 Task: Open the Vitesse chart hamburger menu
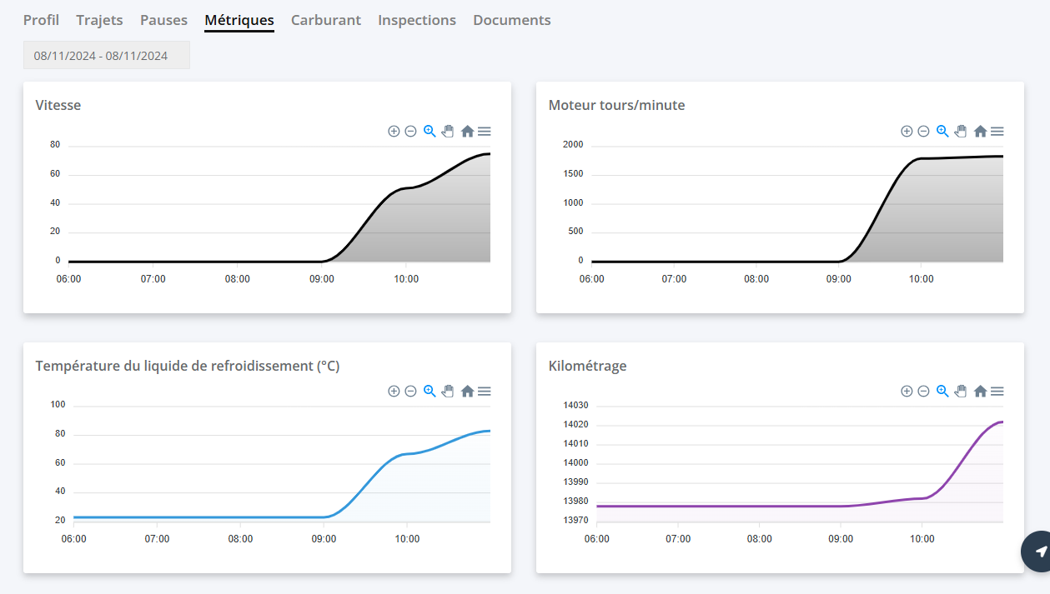484,131
